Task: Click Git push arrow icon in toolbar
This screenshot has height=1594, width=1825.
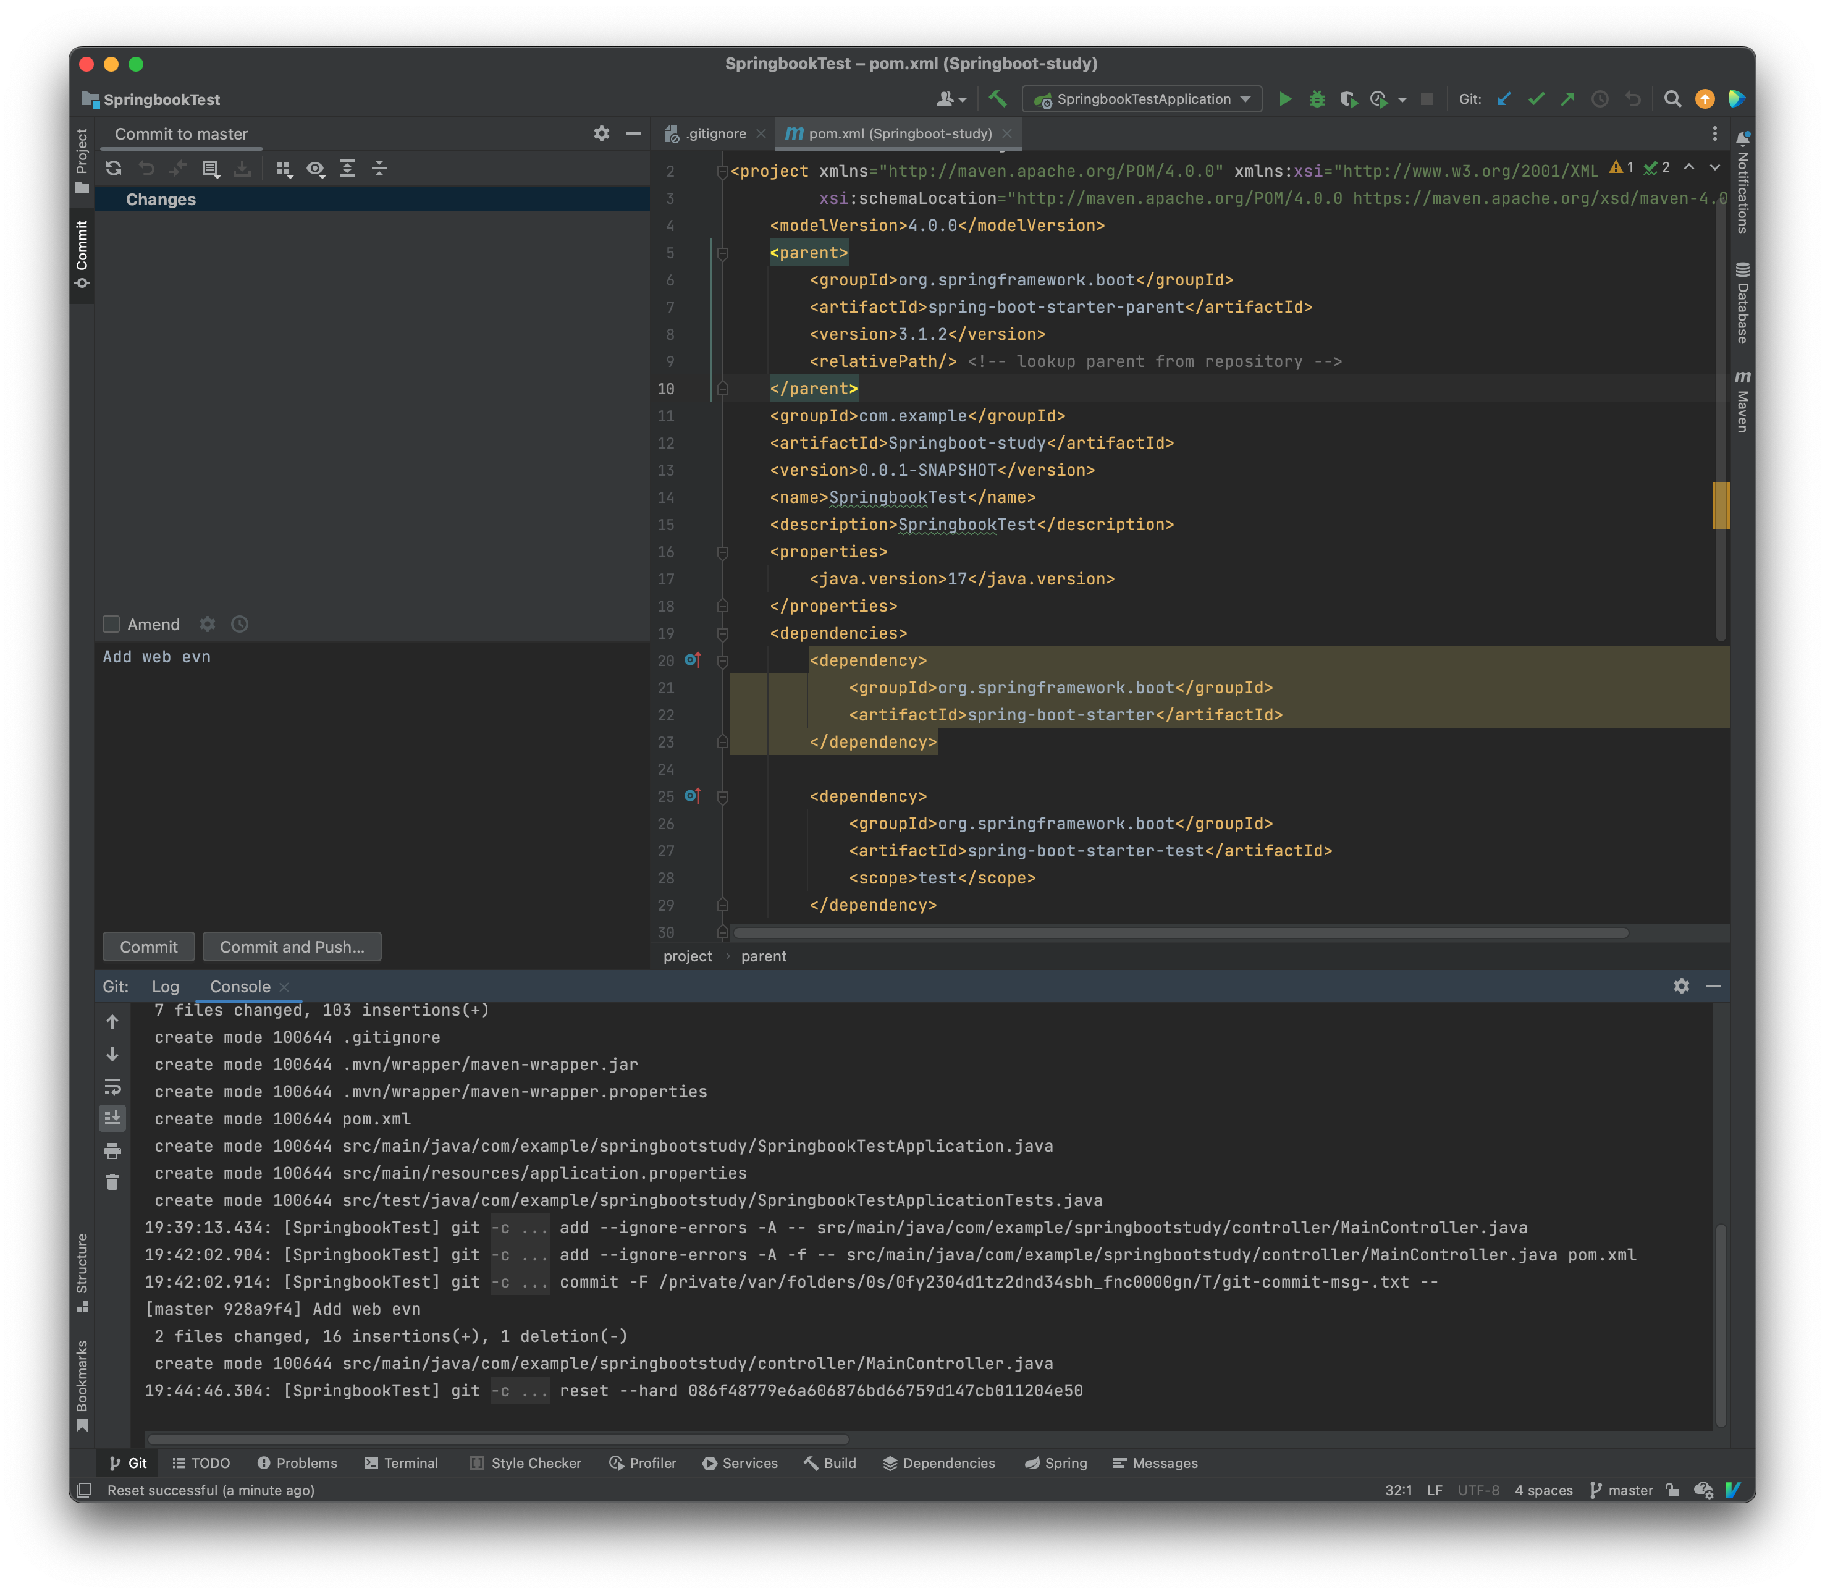Action: [1568, 99]
